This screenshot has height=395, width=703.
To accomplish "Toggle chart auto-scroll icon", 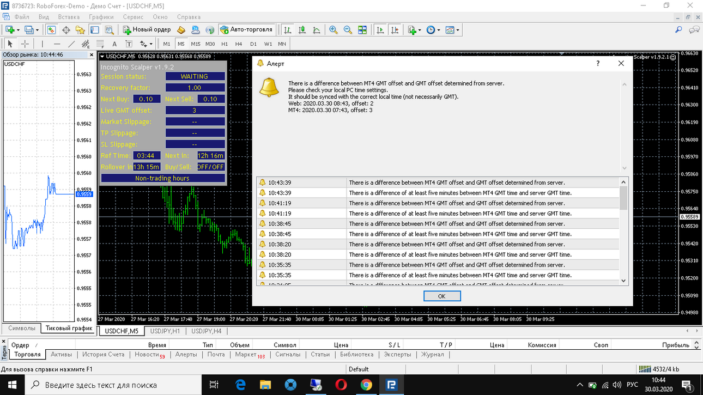I will click(380, 30).
